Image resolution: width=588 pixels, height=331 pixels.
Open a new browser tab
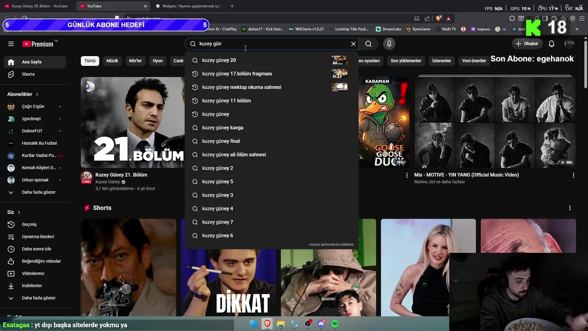point(232,6)
